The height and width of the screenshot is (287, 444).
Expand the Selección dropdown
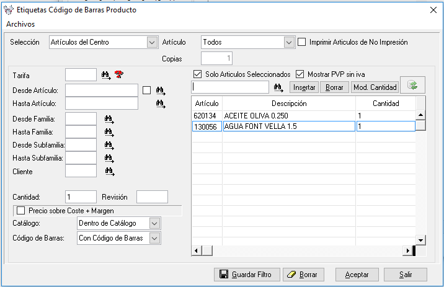point(152,42)
